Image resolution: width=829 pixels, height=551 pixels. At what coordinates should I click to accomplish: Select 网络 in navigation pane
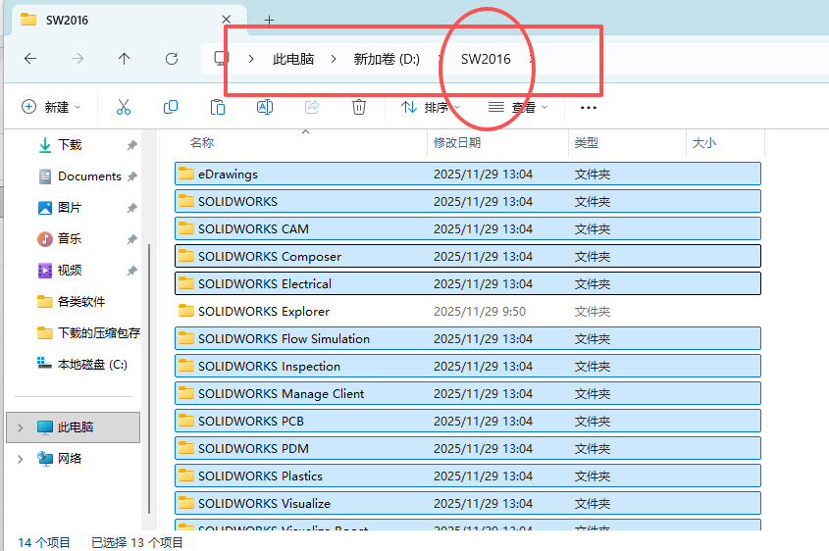point(70,459)
